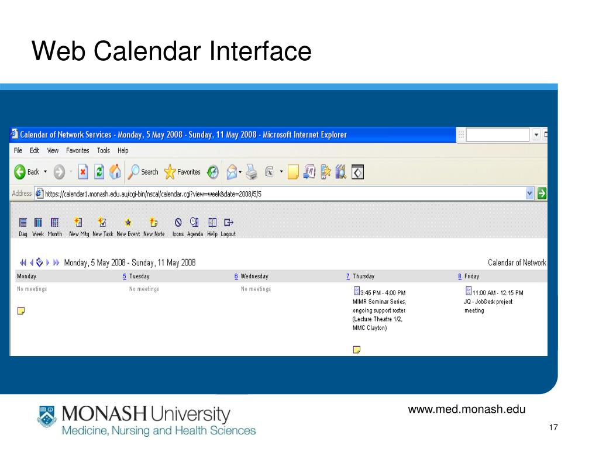Click the Stop loading icon

pyautogui.click(x=83, y=172)
